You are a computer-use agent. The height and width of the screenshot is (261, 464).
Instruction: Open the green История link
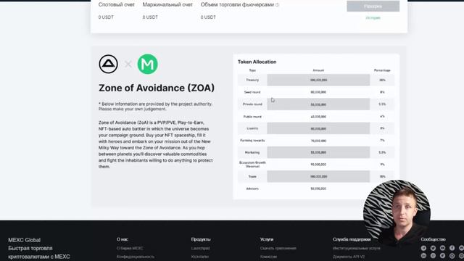(373, 17)
